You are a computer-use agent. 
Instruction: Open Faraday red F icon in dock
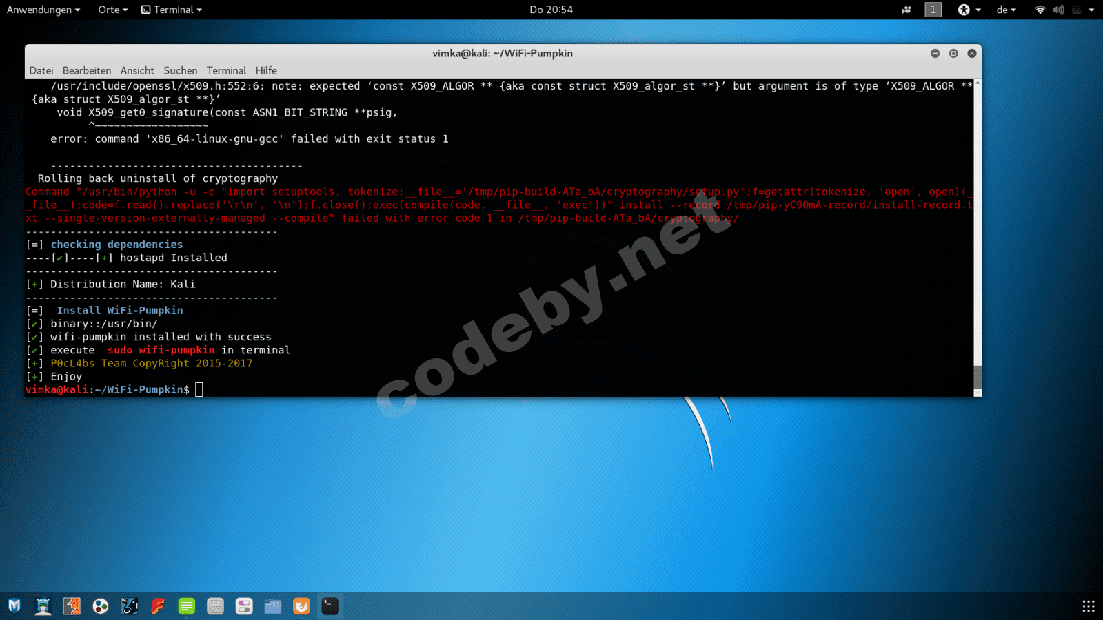coord(158,606)
